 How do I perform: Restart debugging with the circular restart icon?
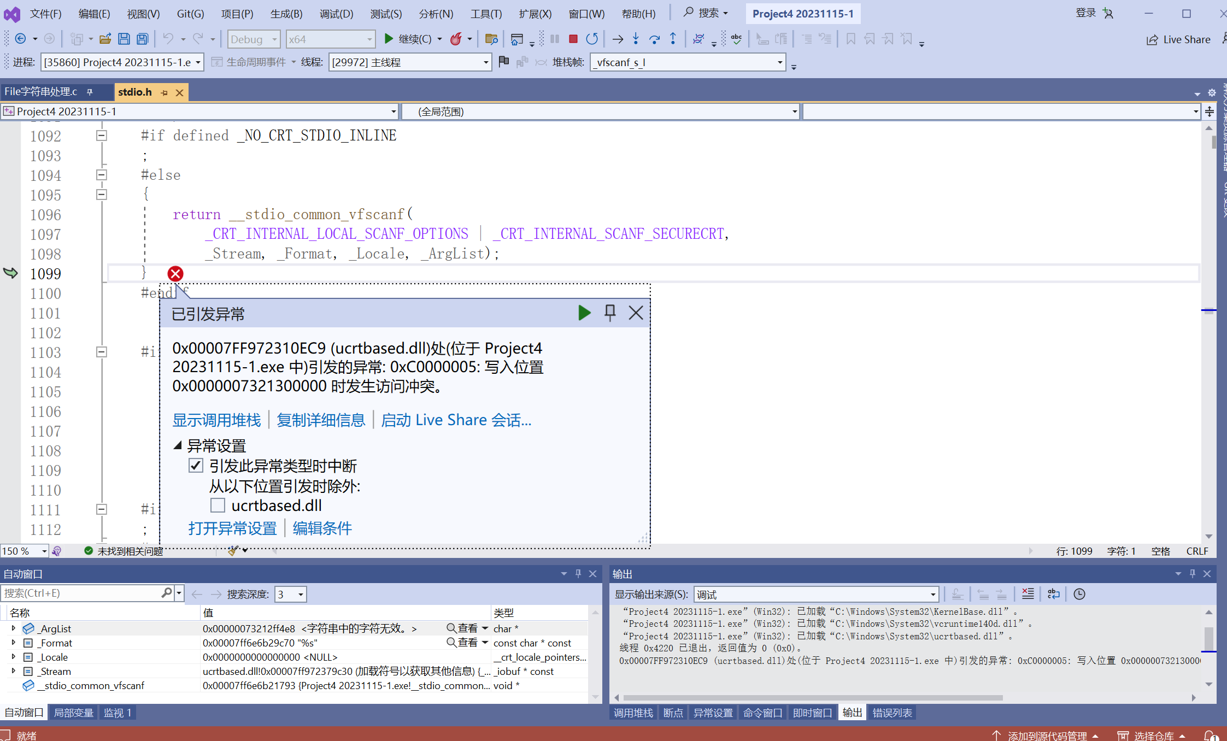click(591, 39)
